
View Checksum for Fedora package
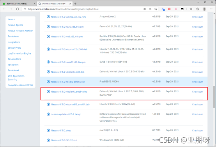pos(198,27)
